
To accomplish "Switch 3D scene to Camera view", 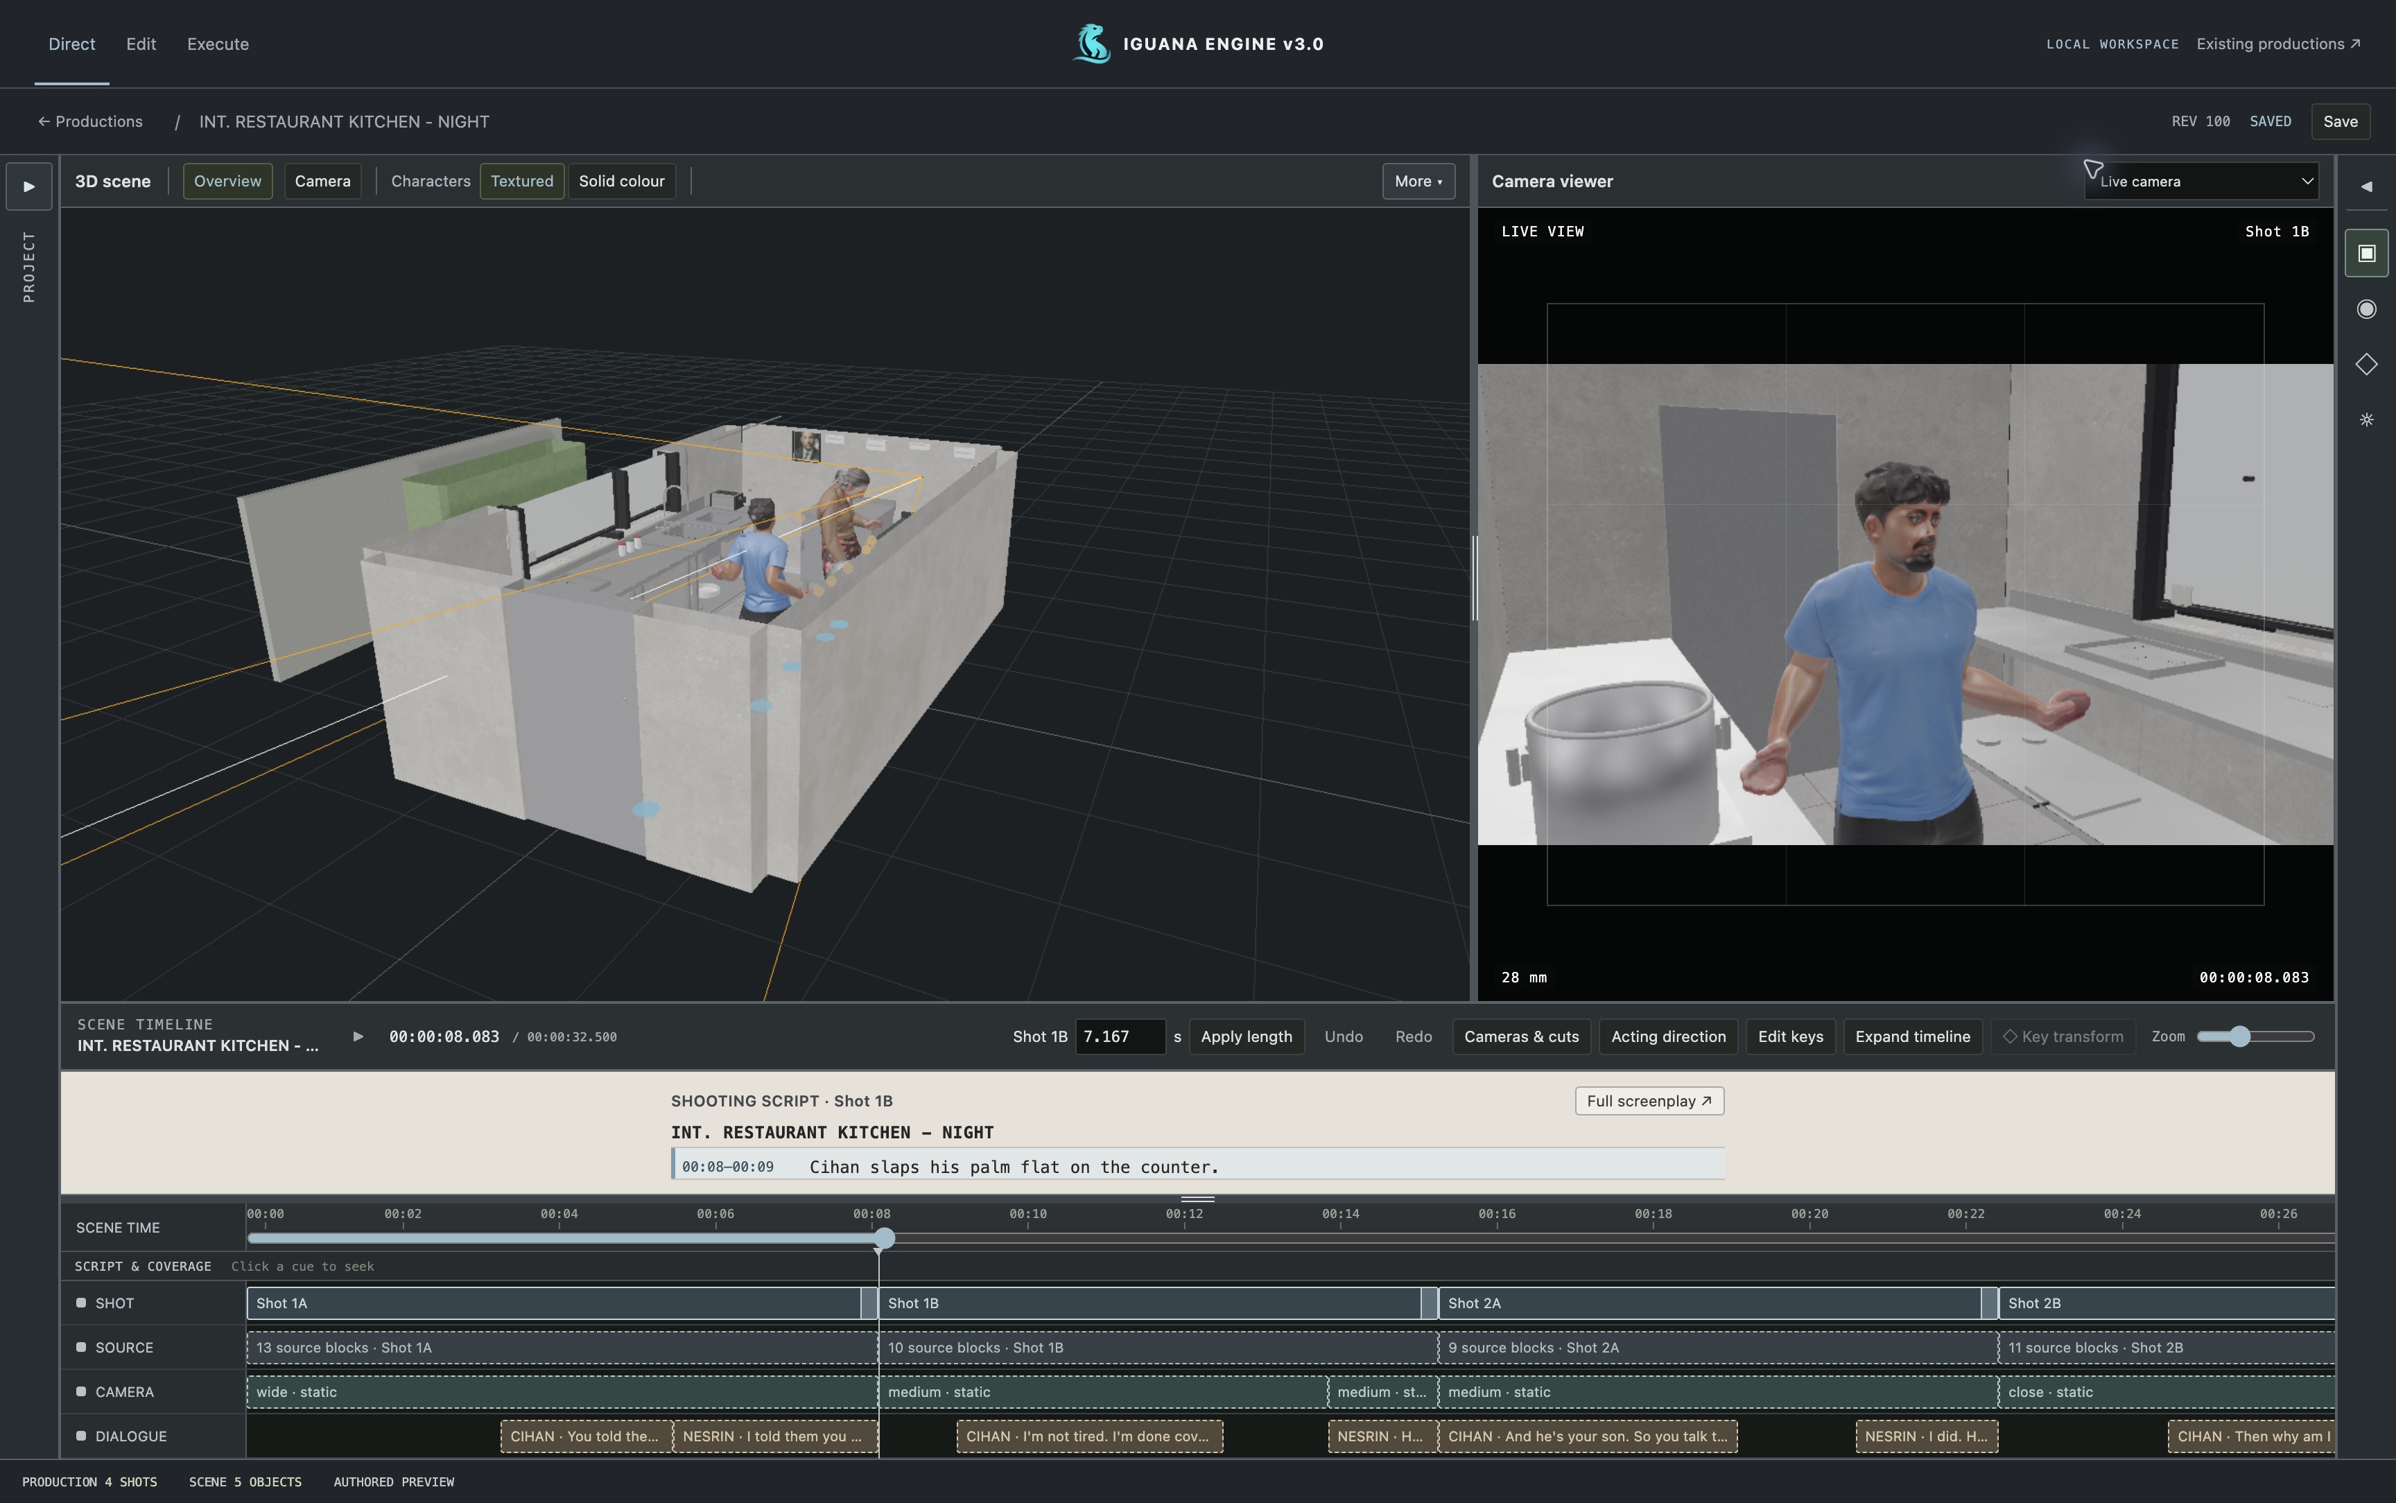I will coord(322,181).
